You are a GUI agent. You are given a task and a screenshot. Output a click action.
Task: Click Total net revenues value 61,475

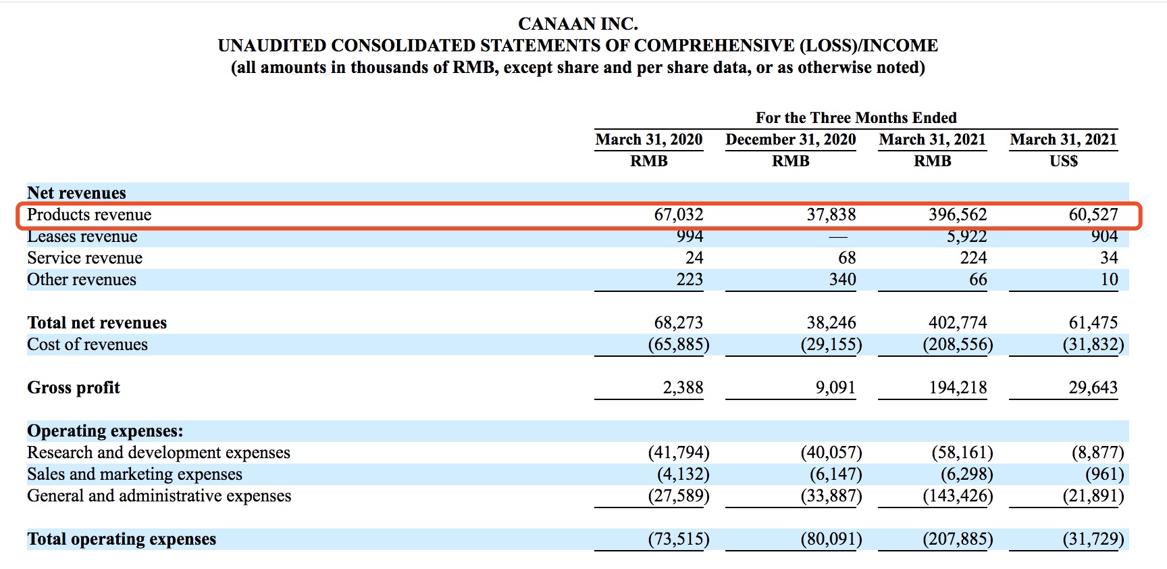(x=1093, y=323)
